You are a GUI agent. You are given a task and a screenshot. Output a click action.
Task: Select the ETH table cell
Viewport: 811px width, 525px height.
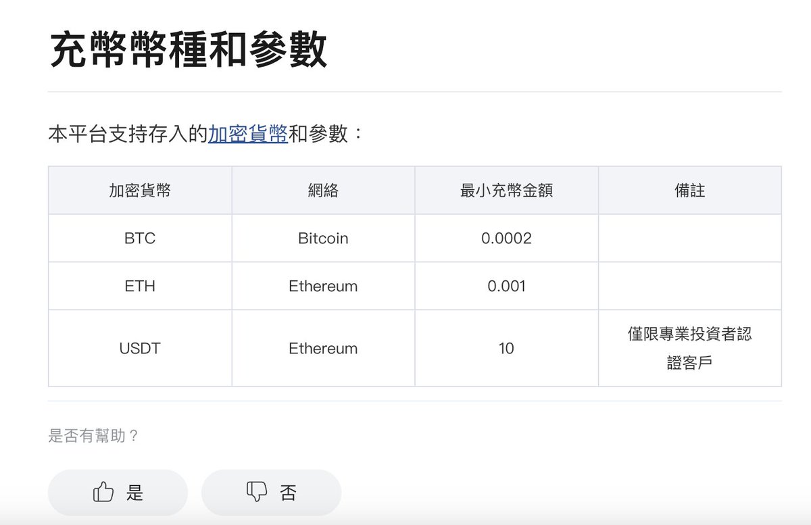(x=140, y=286)
